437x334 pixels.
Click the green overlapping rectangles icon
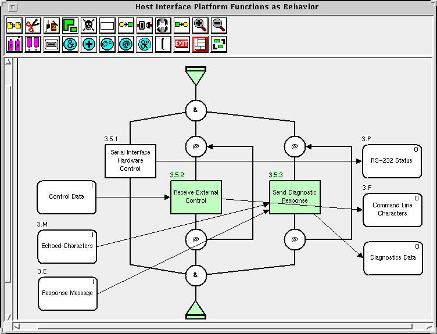pos(70,26)
